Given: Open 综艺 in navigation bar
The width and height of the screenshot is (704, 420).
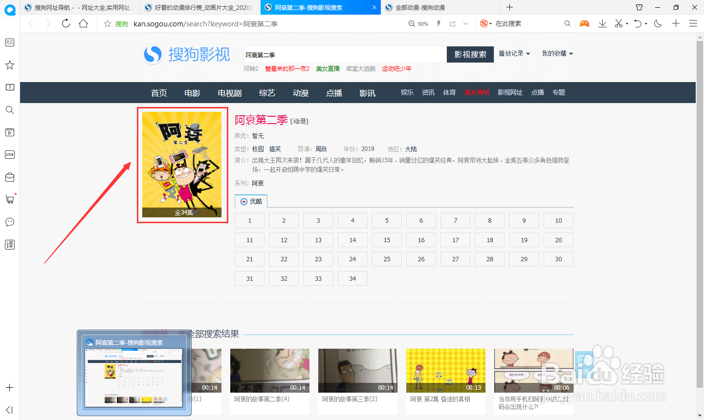Looking at the screenshot, I should 267,93.
